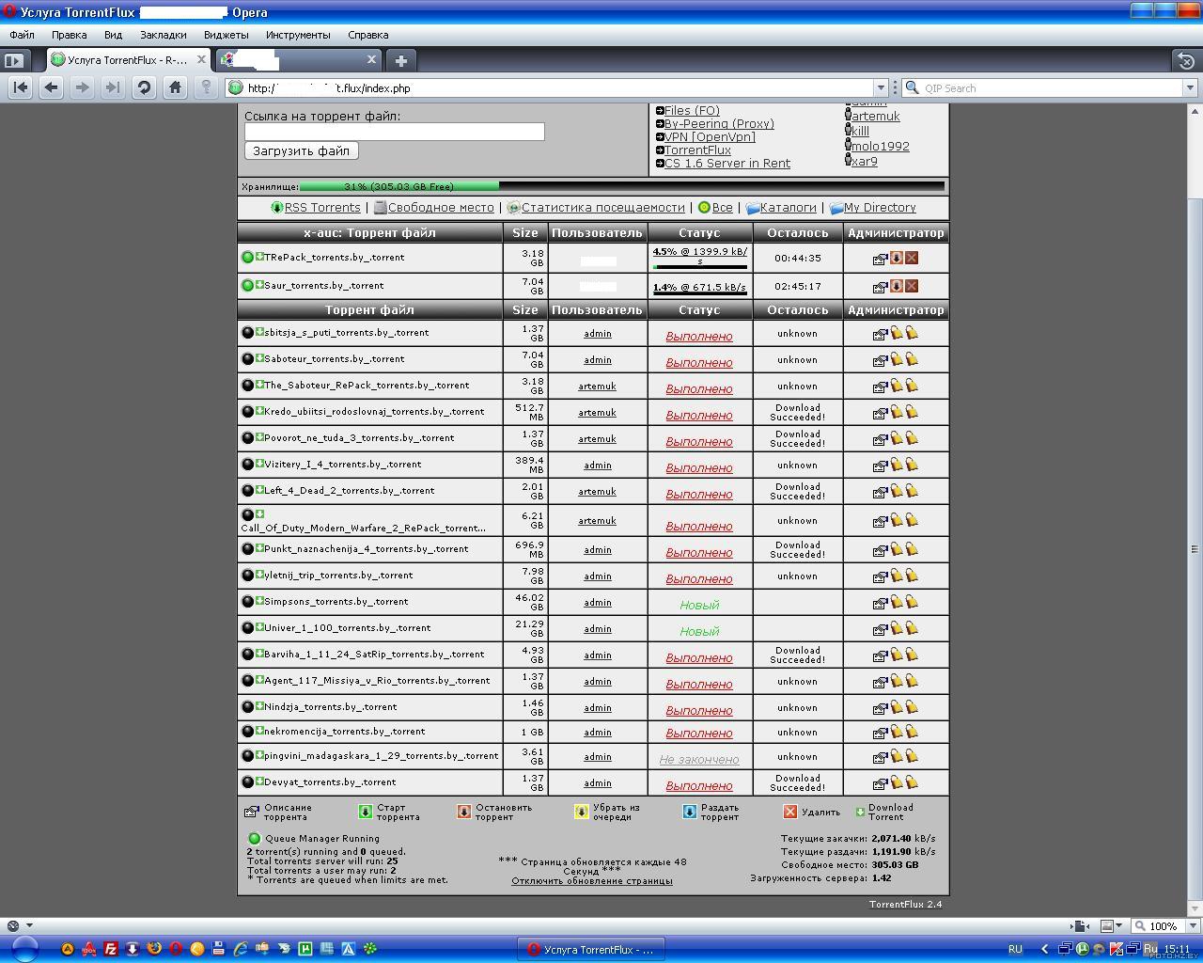Open details icon for Univer_1_100 torrent
This screenshot has height=963, width=1203.
(x=880, y=629)
